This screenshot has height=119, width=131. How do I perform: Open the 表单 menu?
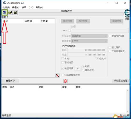click(x=24, y=7)
